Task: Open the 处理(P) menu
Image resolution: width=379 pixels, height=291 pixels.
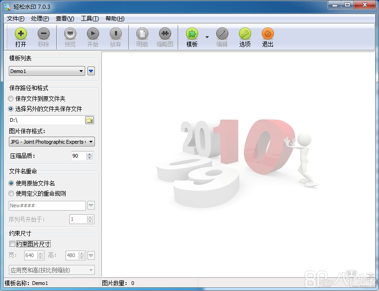Action: [x=40, y=19]
